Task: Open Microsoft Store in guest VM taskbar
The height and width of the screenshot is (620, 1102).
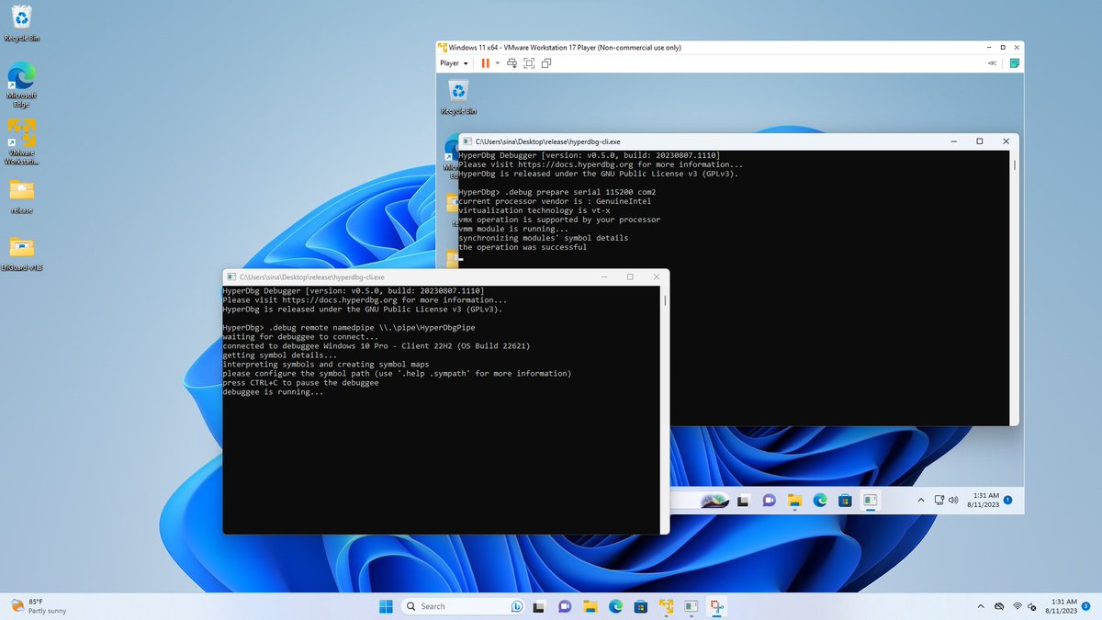Action: point(844,500)
